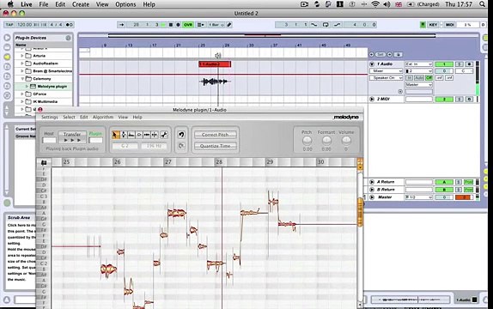493x309 pixels.
Task: Toggle the Follow arrow in Live's transport
Action: [122, 25]
